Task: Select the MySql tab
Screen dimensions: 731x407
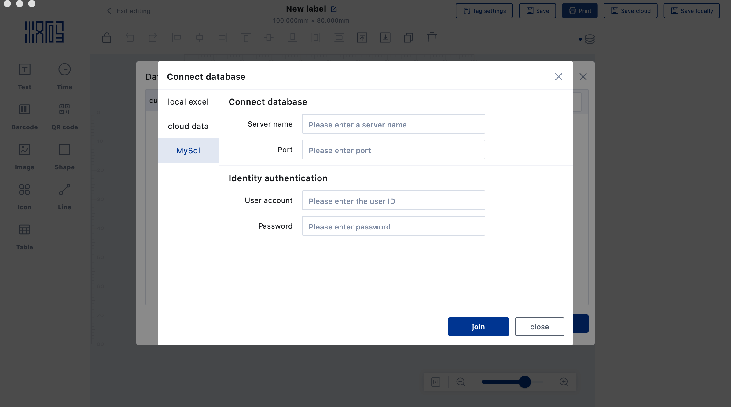Action: (x=188, y=151)
